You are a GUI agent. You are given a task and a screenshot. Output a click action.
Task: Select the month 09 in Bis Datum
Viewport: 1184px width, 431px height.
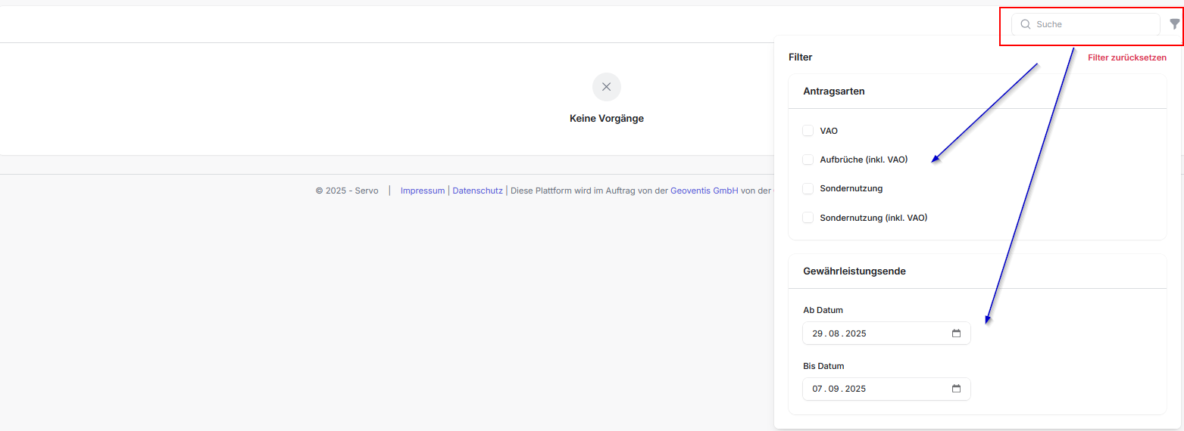834,389
